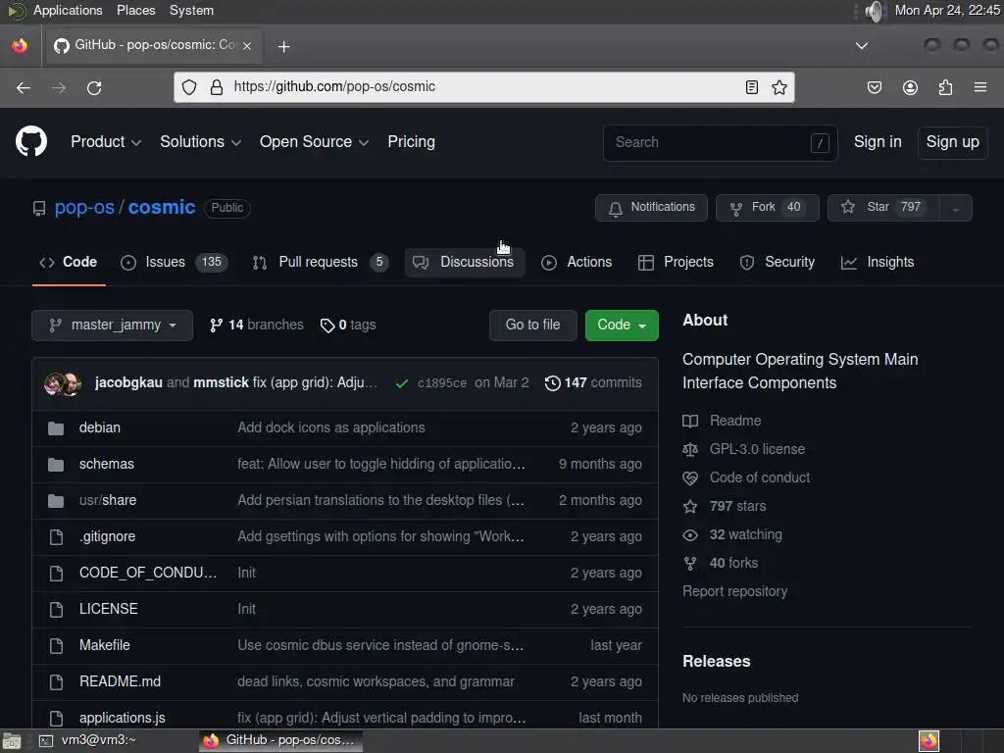Click the Fork button
Screen dimensions: 1004x753
tap(767, 208)
